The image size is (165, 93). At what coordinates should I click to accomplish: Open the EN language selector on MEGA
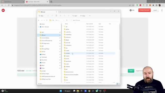(x=132, y=10)
